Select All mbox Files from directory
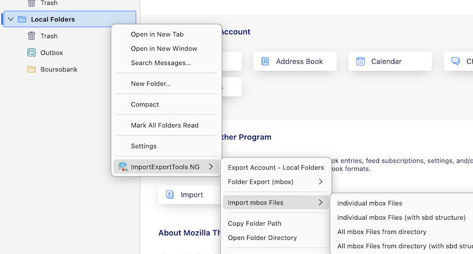The image size is (473, 254). point(381,232)
